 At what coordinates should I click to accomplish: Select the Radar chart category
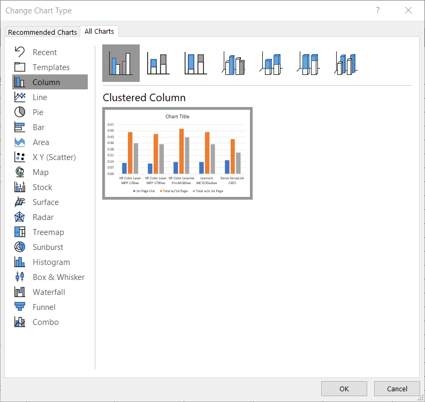[43, 217]
